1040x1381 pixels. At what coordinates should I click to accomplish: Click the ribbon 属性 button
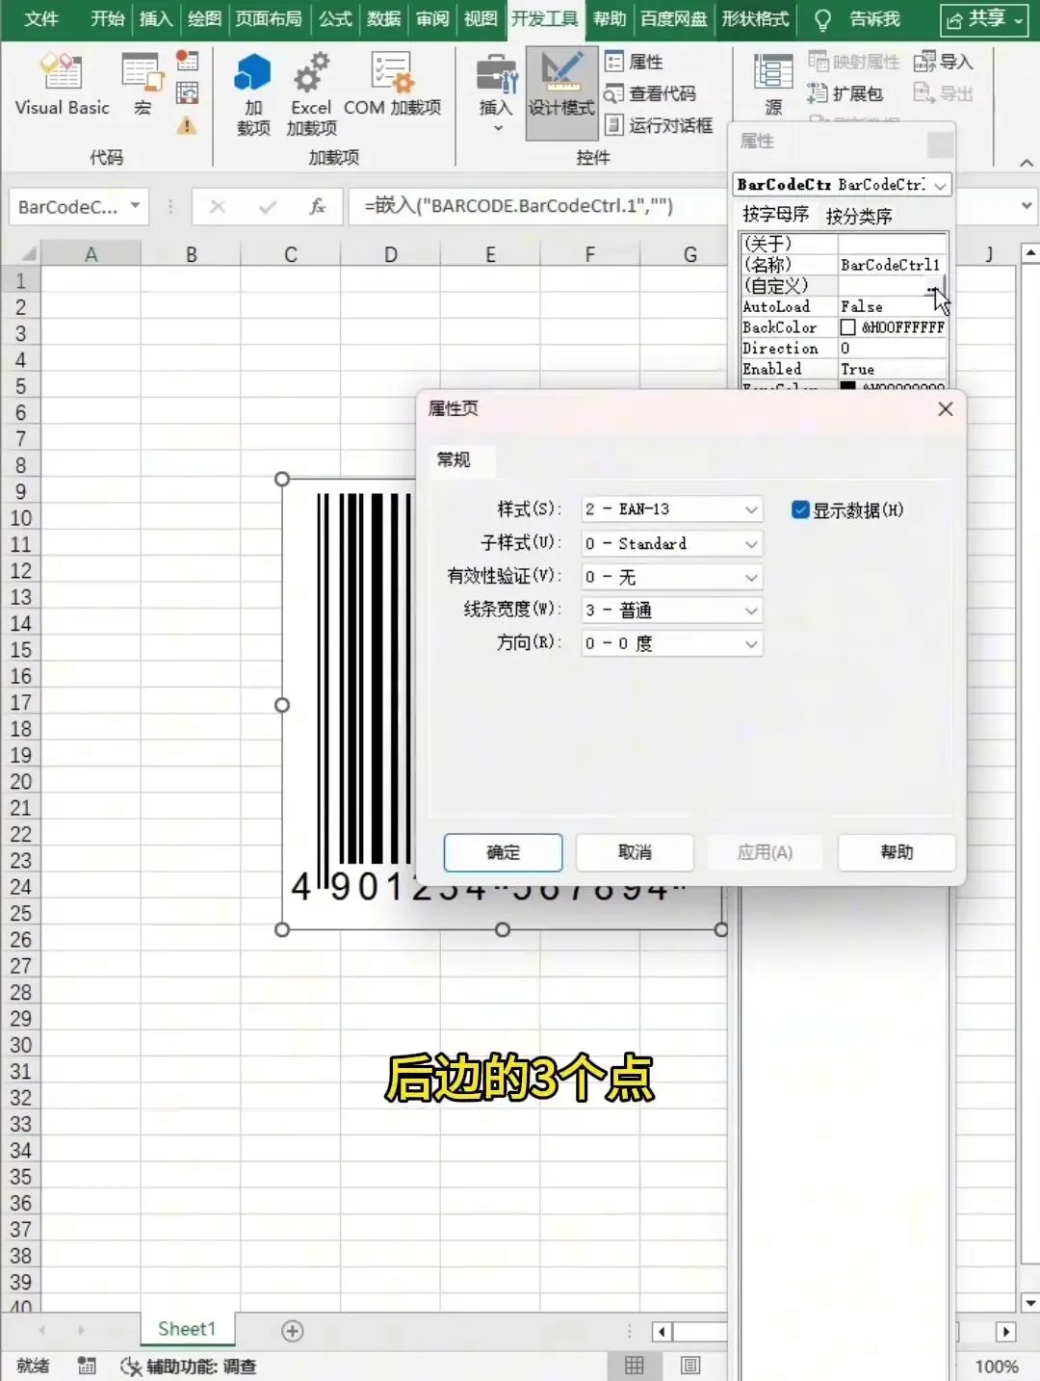coord(635,62)
